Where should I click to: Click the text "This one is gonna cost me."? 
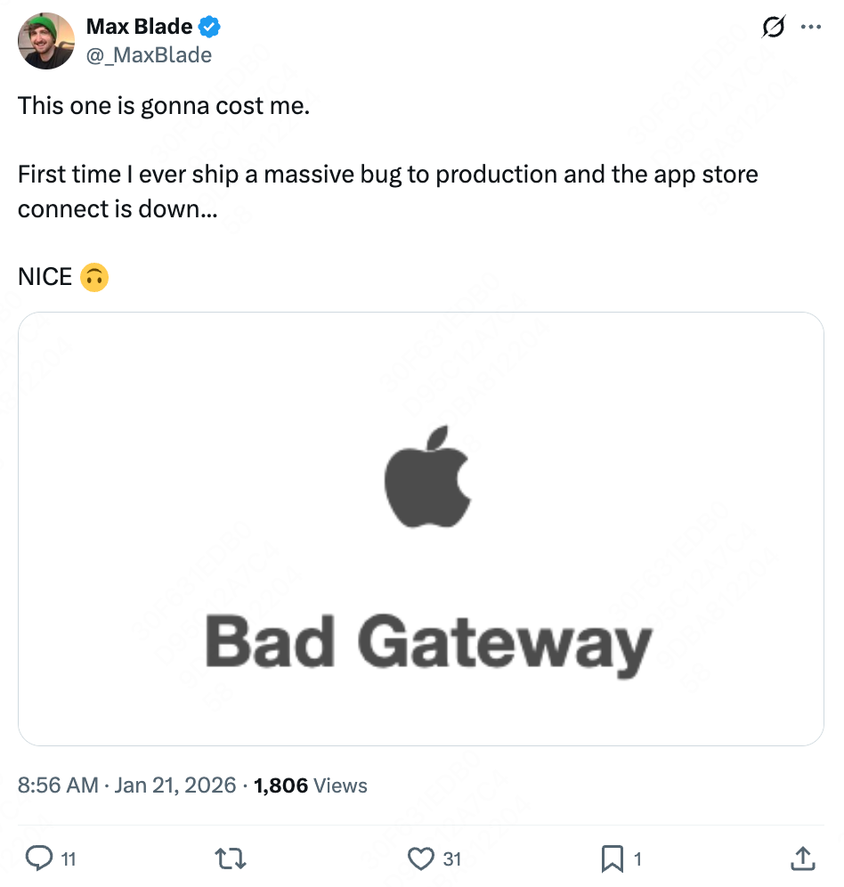pyautogui.click(x=164, y=105)
